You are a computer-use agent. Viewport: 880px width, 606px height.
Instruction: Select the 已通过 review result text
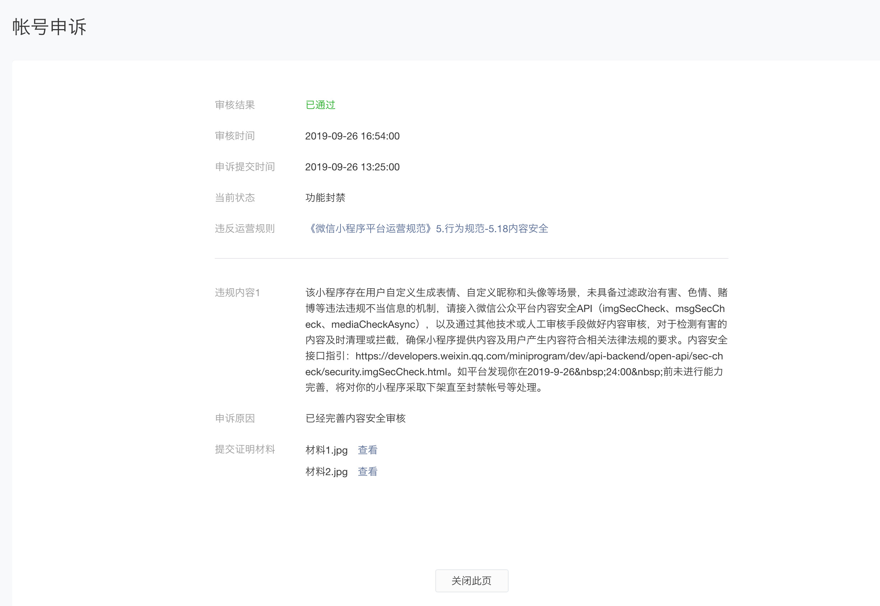click(320, 105)
